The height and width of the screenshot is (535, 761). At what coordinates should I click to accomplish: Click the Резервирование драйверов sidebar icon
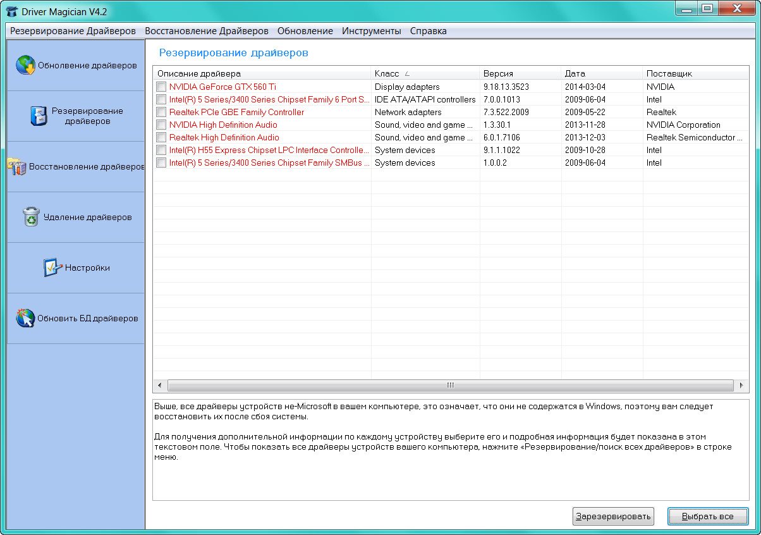39,116
